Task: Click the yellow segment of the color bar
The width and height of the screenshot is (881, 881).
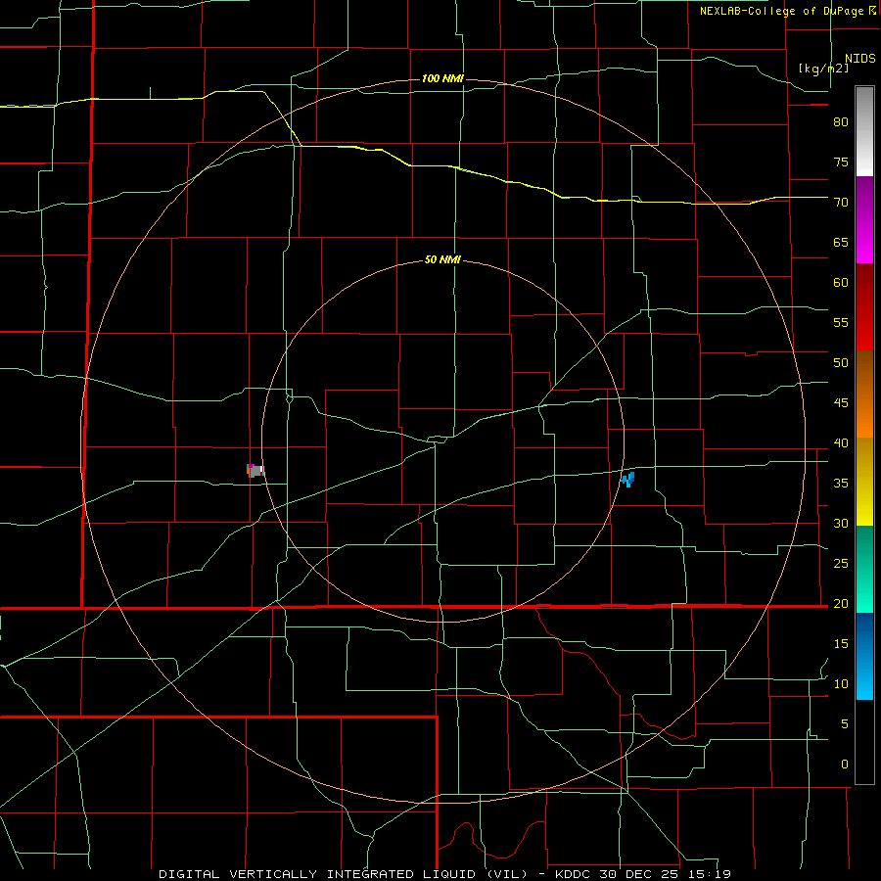Action: pyautogui.click(x=864, y=482)
